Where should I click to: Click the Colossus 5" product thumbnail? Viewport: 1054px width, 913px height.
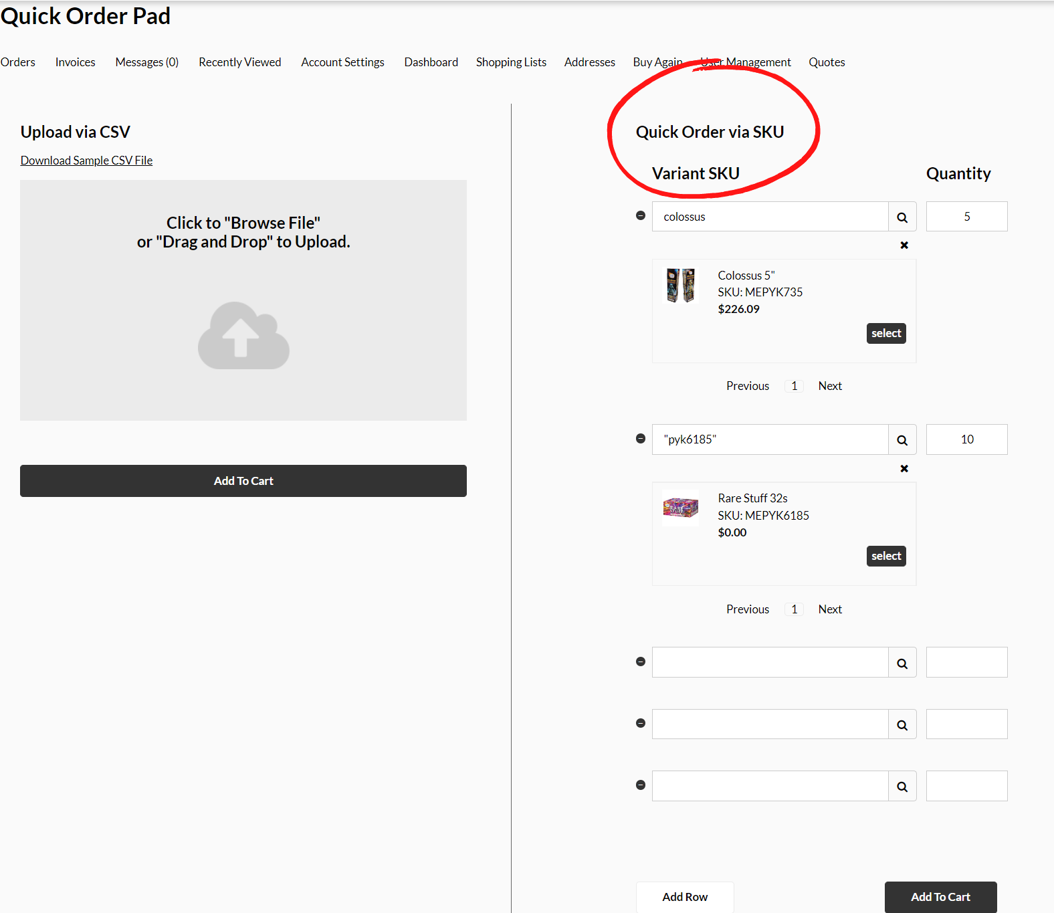point(681,285)
